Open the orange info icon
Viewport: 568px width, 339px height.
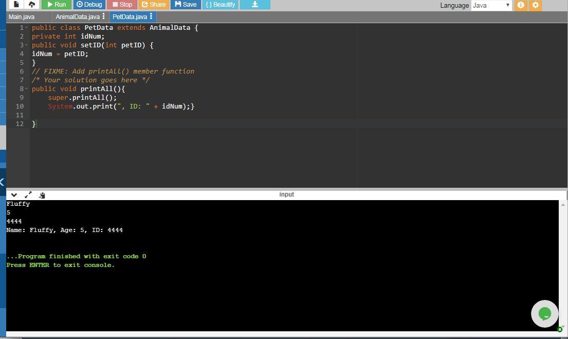tap(521, 5)
